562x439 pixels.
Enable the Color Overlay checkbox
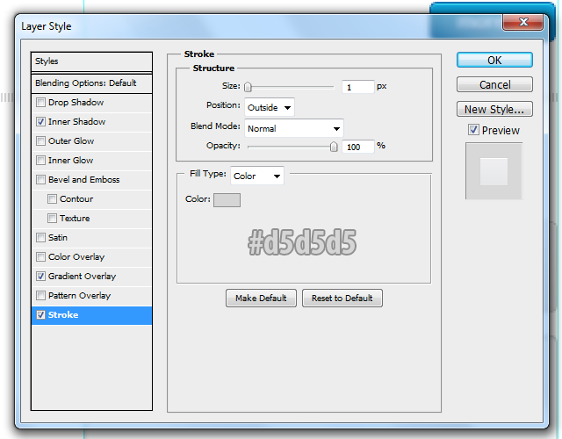pos(41,257)
